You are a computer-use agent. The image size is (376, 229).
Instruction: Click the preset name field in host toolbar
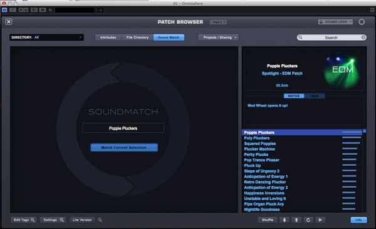(x=75, y=10)
